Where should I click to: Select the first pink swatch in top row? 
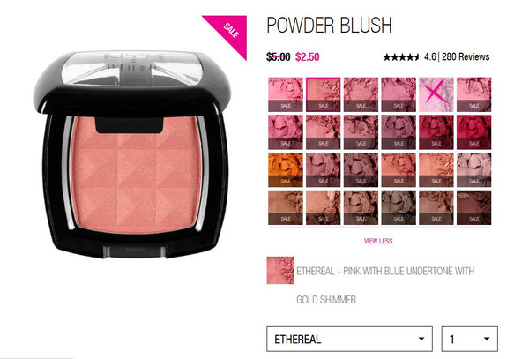[286, 94]
